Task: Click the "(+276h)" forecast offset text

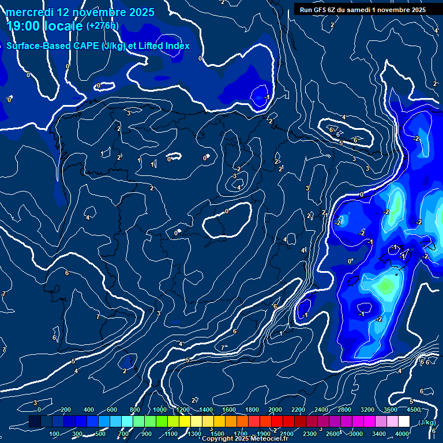Action: pyautogui.click(x=102, y=26)
